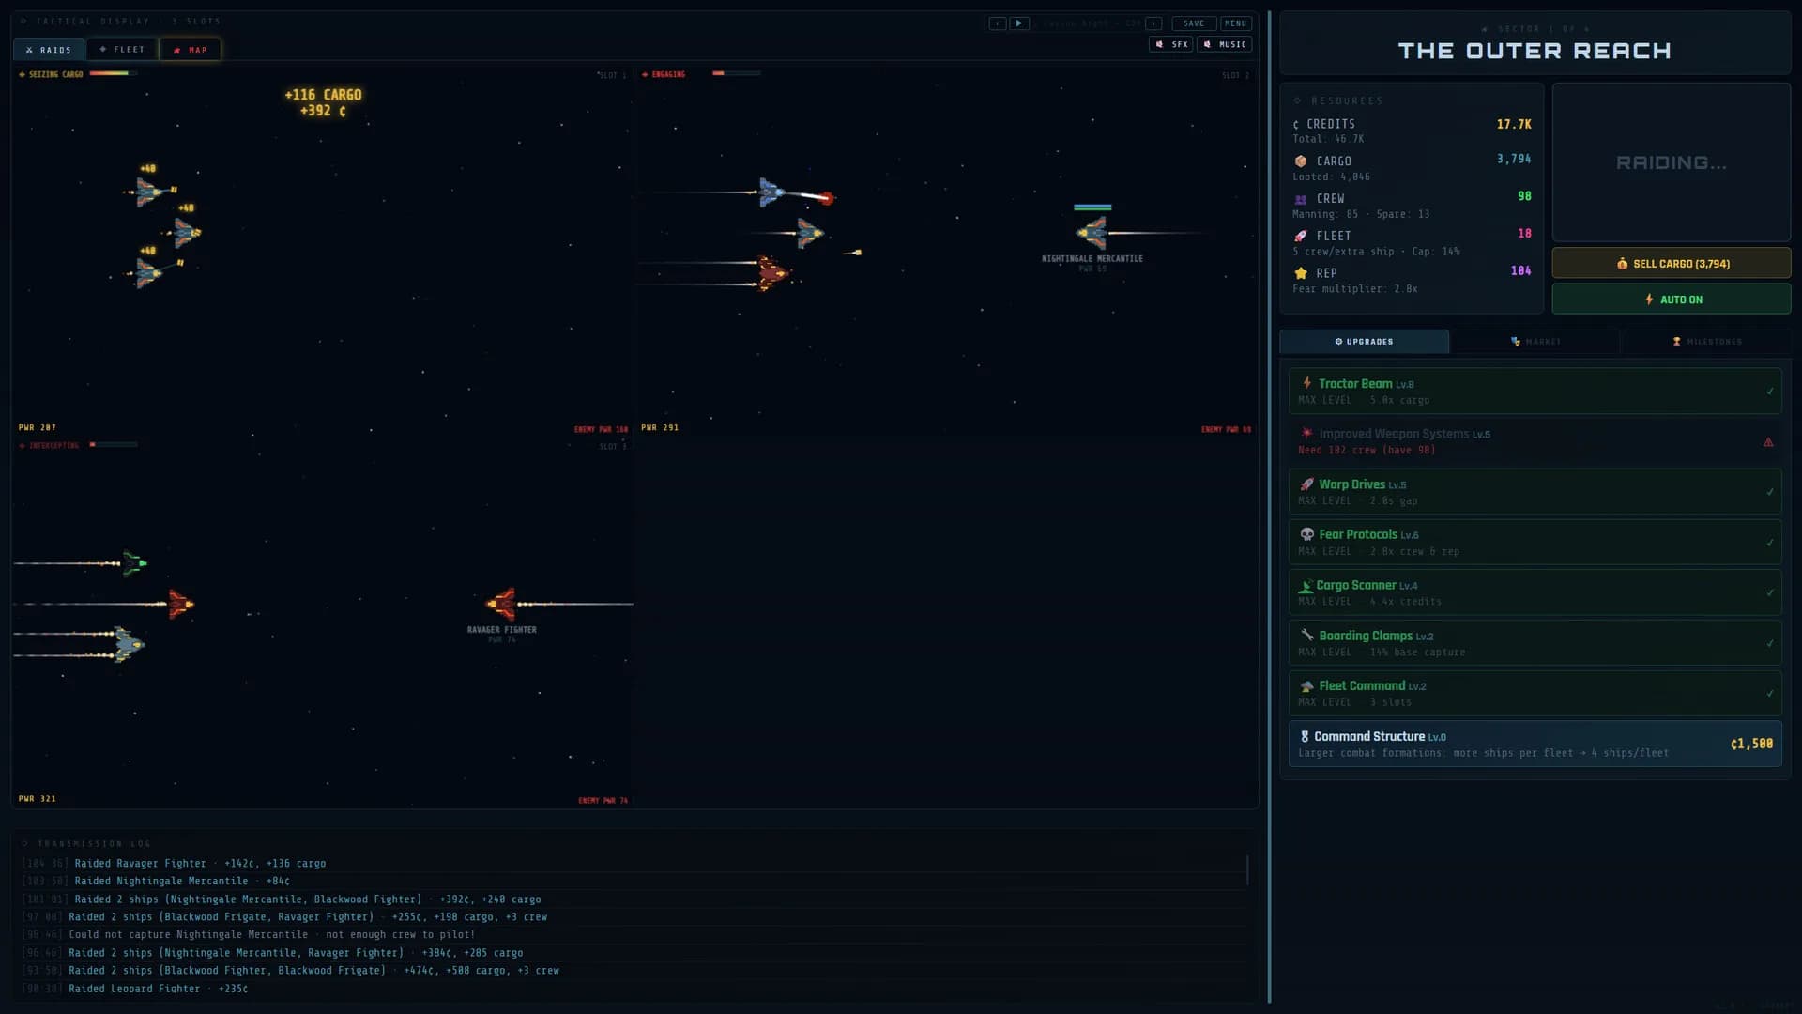This screenshot has width=1802, height=1014.
Task: Click the credits ¢ symbol icon
Action: tap(1296, 124)
